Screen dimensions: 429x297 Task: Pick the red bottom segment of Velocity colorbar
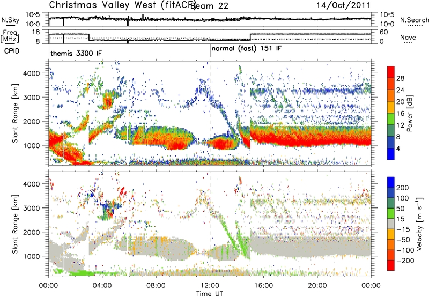[x=391, y=265]
